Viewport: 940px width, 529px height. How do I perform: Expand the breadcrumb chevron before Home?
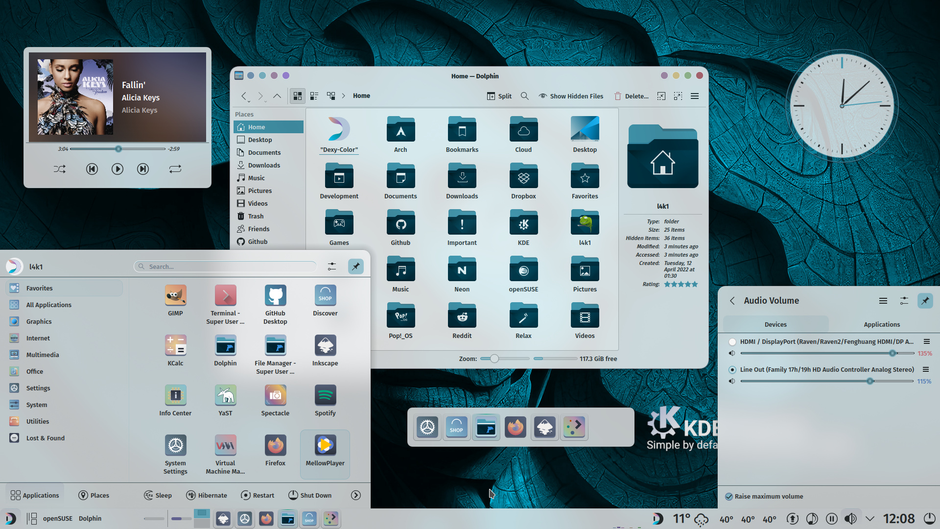tap(343, 96)
